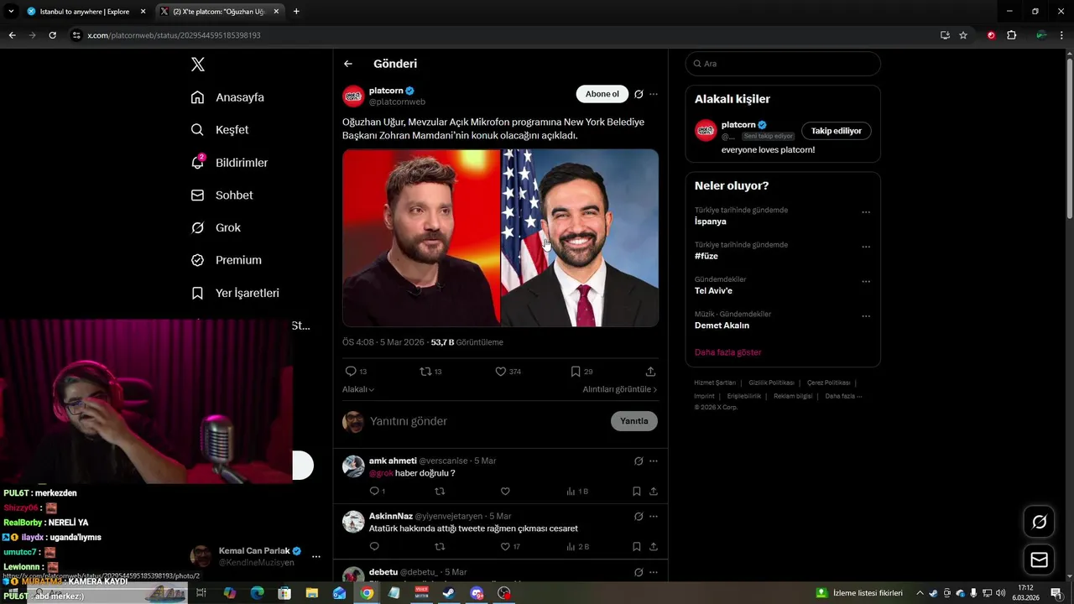Open Anasayfa home from sidebar

click(227, 97)
